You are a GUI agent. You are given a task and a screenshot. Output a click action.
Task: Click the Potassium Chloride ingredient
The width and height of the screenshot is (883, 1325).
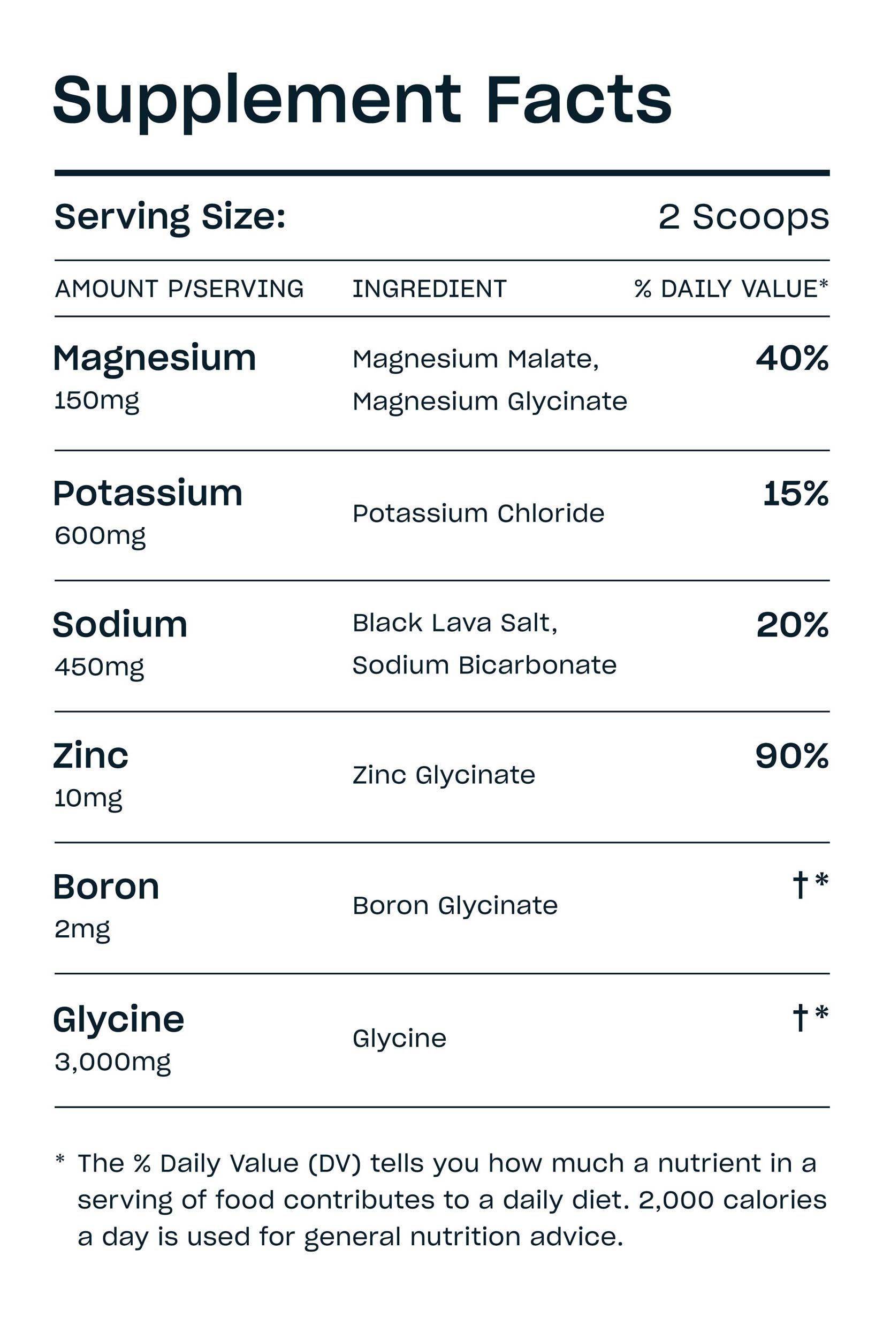point(478,513)
